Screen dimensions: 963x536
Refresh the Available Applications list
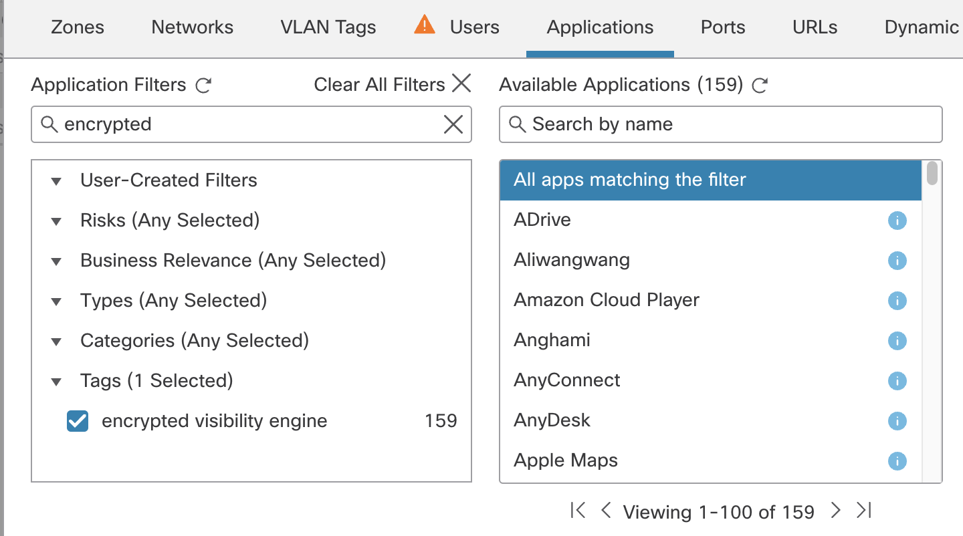coord(760,86)
